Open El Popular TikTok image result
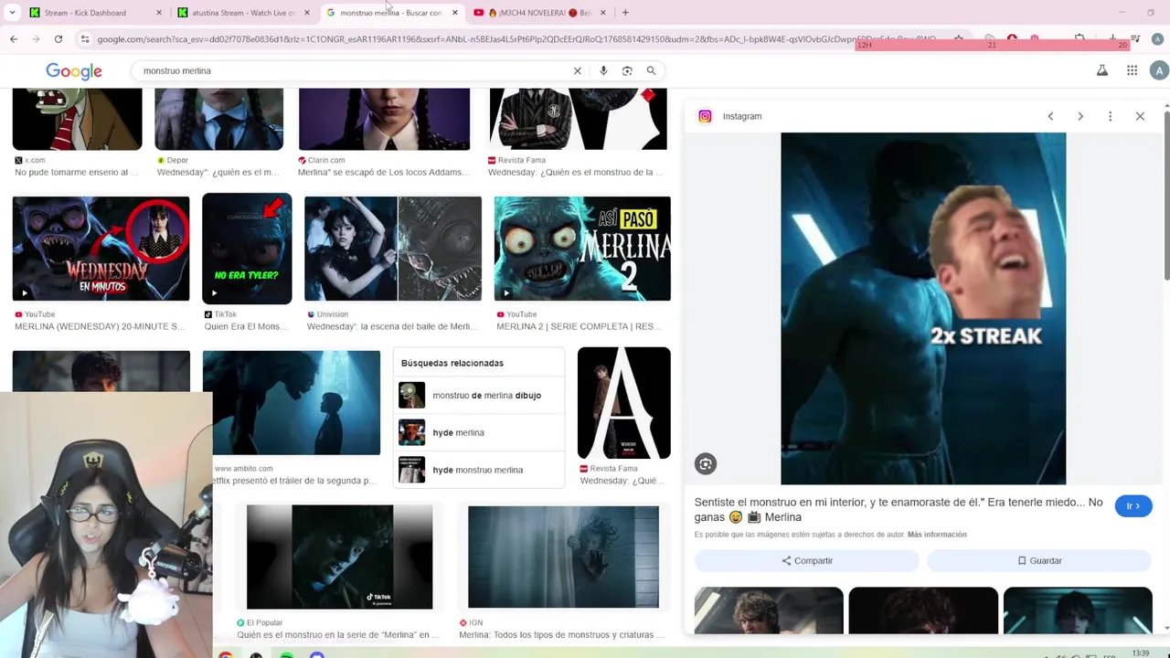The height and width of the screenshot is (658, 1170). 339,557
